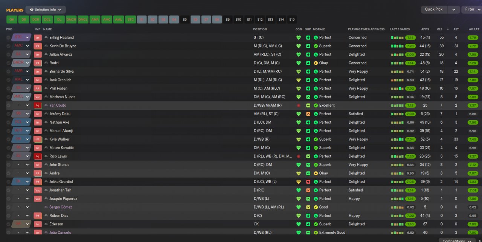Open João Cancelo's player name link
Viewport: 482px width, 242px height.
pos(60,233)
